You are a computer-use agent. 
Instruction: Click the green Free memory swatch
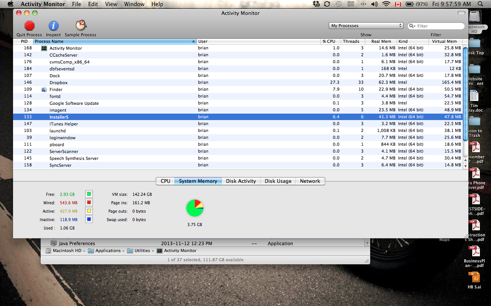click(89, 194)
